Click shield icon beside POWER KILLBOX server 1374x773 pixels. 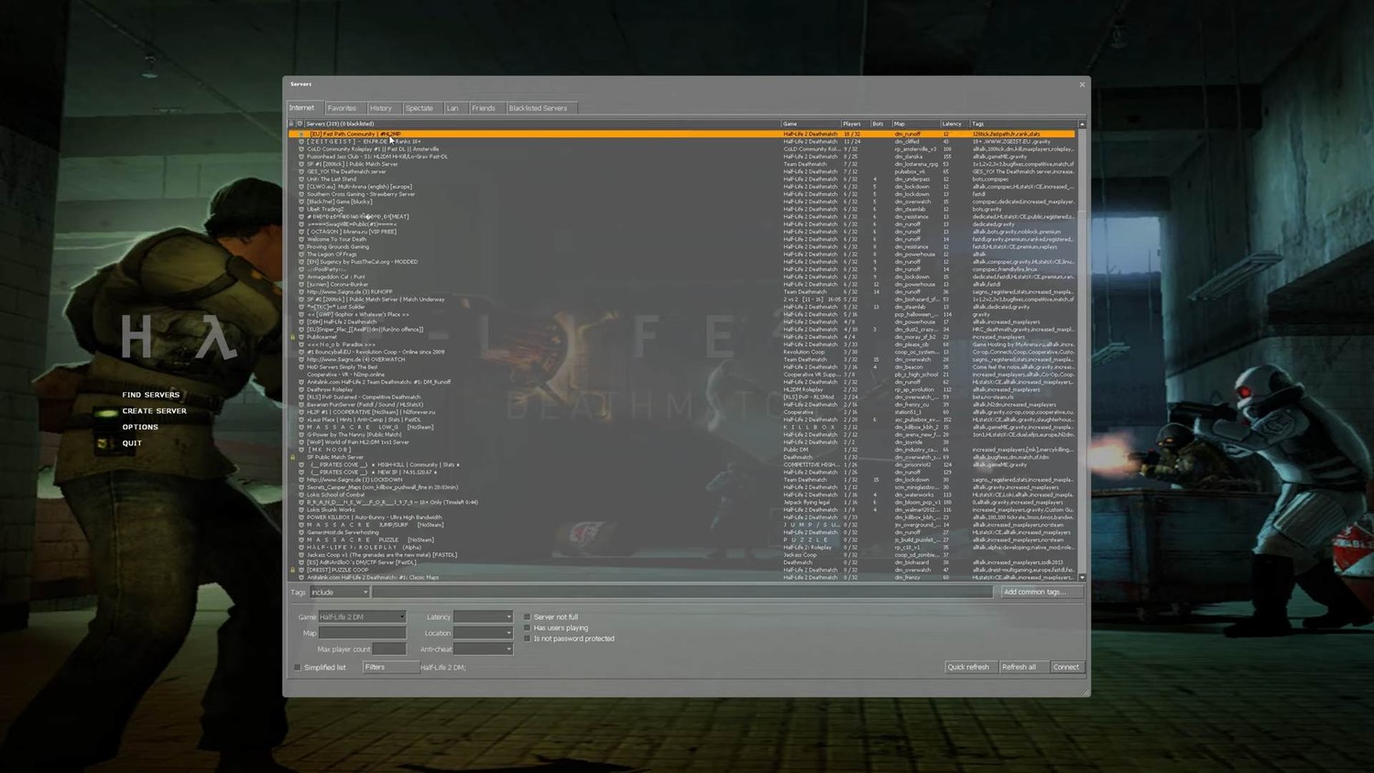point(301,517)
